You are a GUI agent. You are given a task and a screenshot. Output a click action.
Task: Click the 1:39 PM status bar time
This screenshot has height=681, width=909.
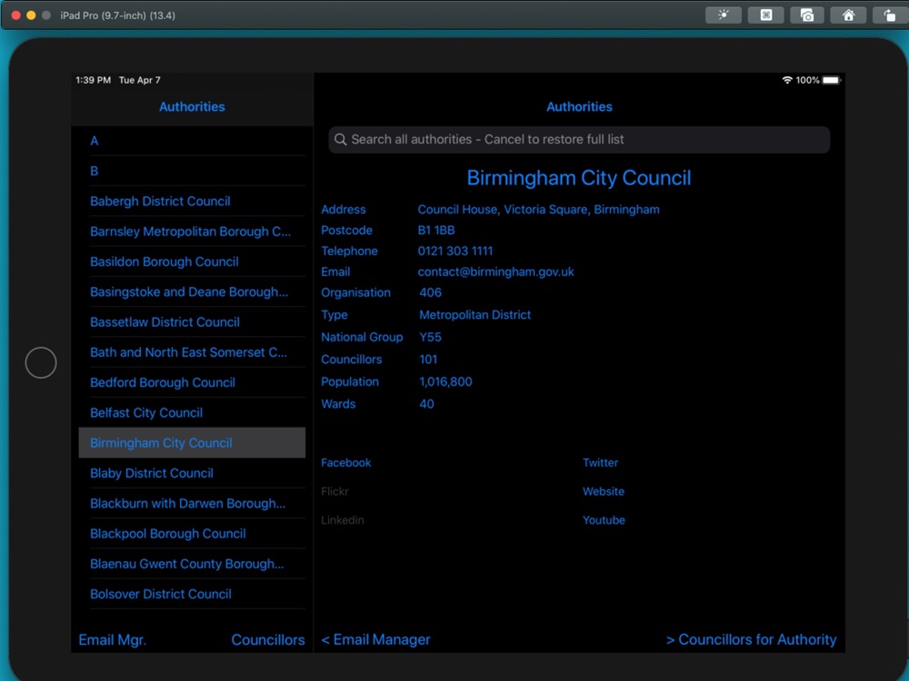[93, 80]
